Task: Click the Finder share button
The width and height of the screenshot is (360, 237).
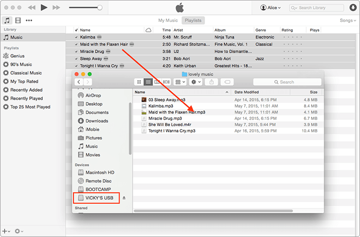Action: pos(212,82)
